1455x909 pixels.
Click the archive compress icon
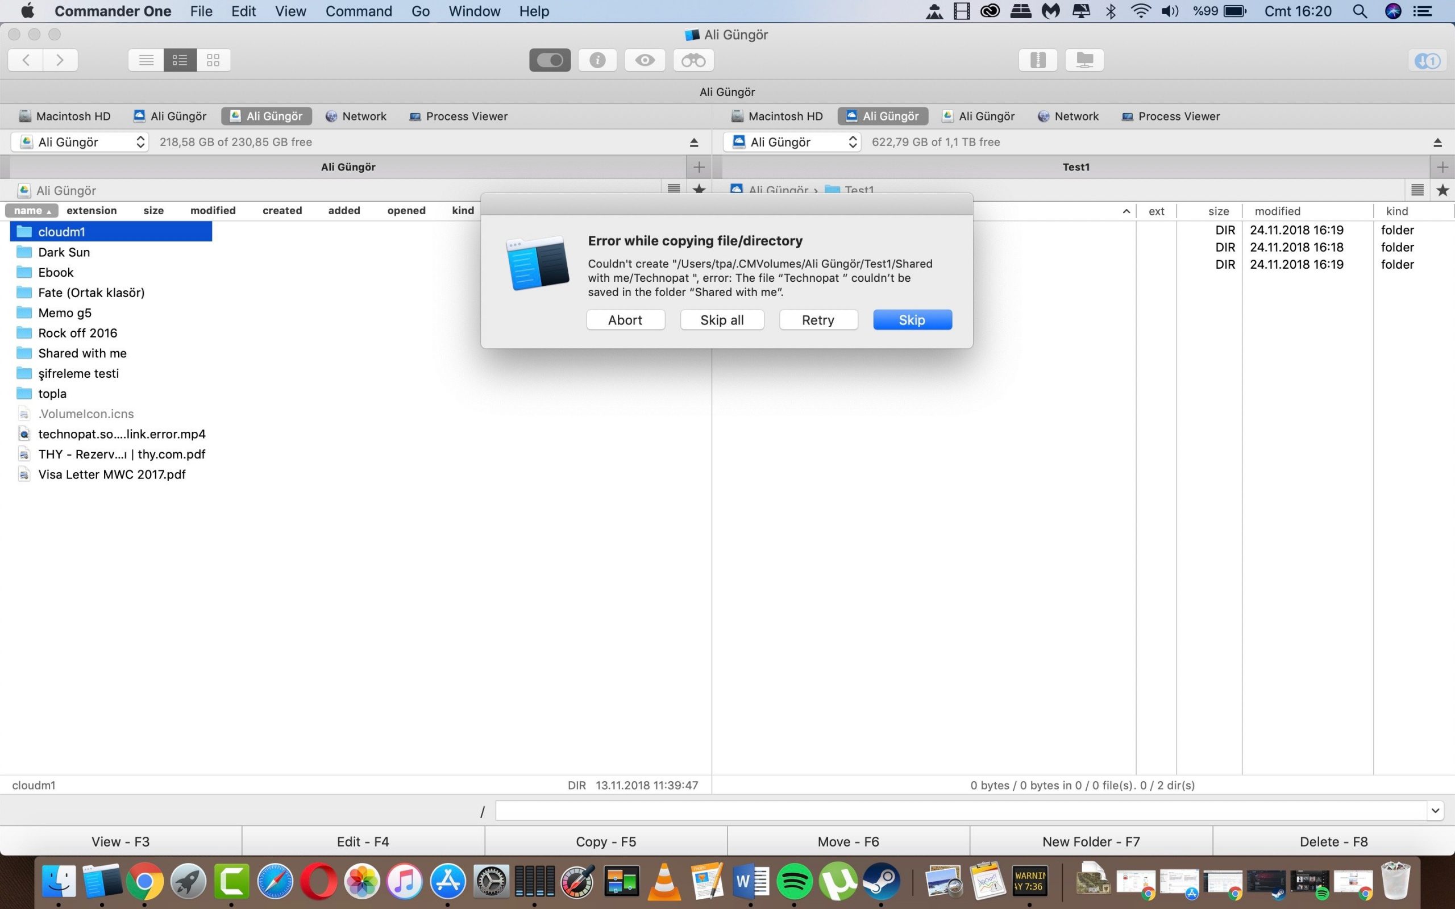tap(1038, 60)
